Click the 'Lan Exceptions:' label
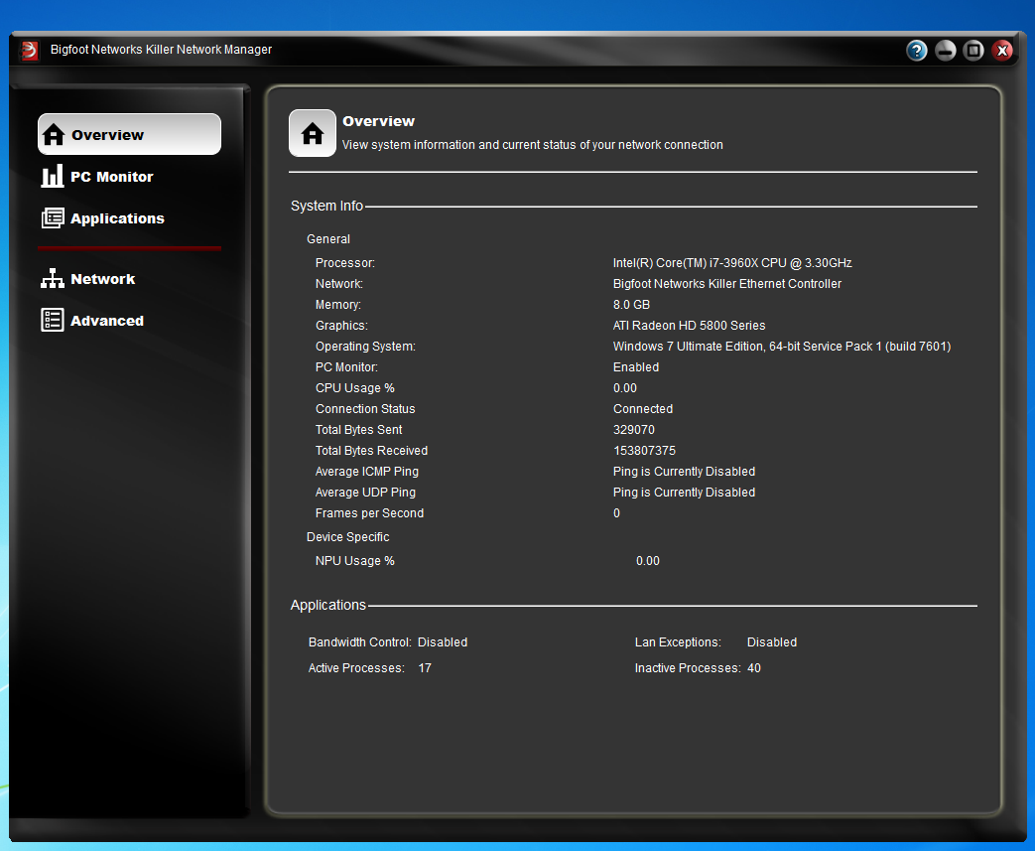1035x851 pixels. coord(678,642)
